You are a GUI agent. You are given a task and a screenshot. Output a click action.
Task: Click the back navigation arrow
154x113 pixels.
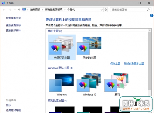4,10
